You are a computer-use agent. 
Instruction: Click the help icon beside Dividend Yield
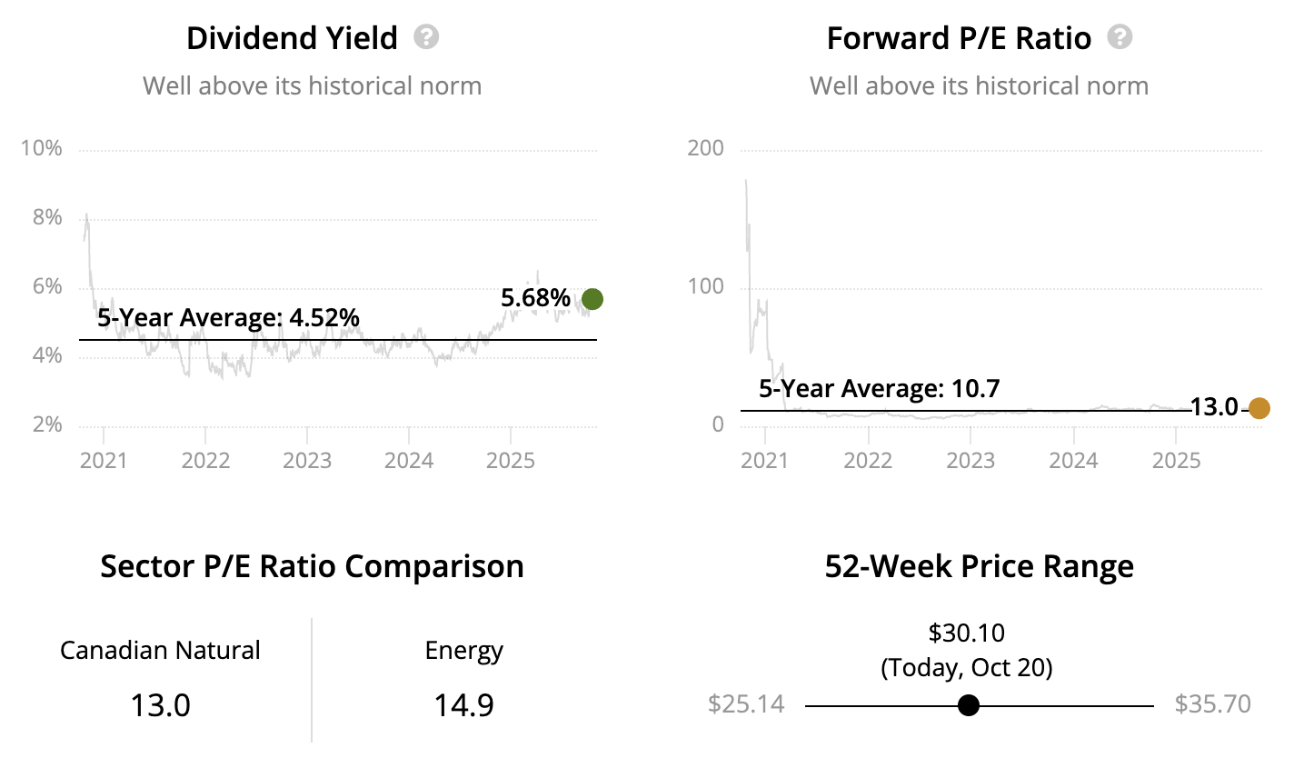[x=426, y=37]
